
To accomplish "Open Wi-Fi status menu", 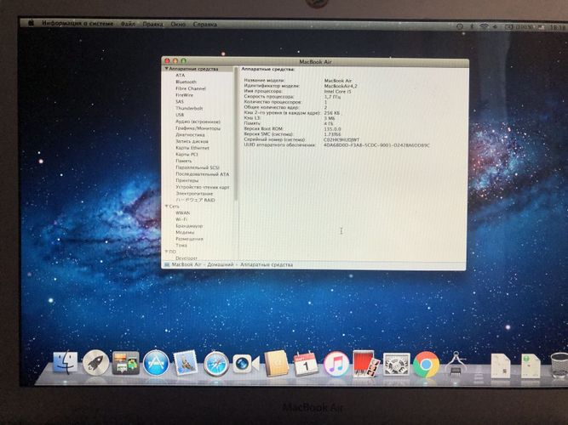I will (x=484, y=26).
